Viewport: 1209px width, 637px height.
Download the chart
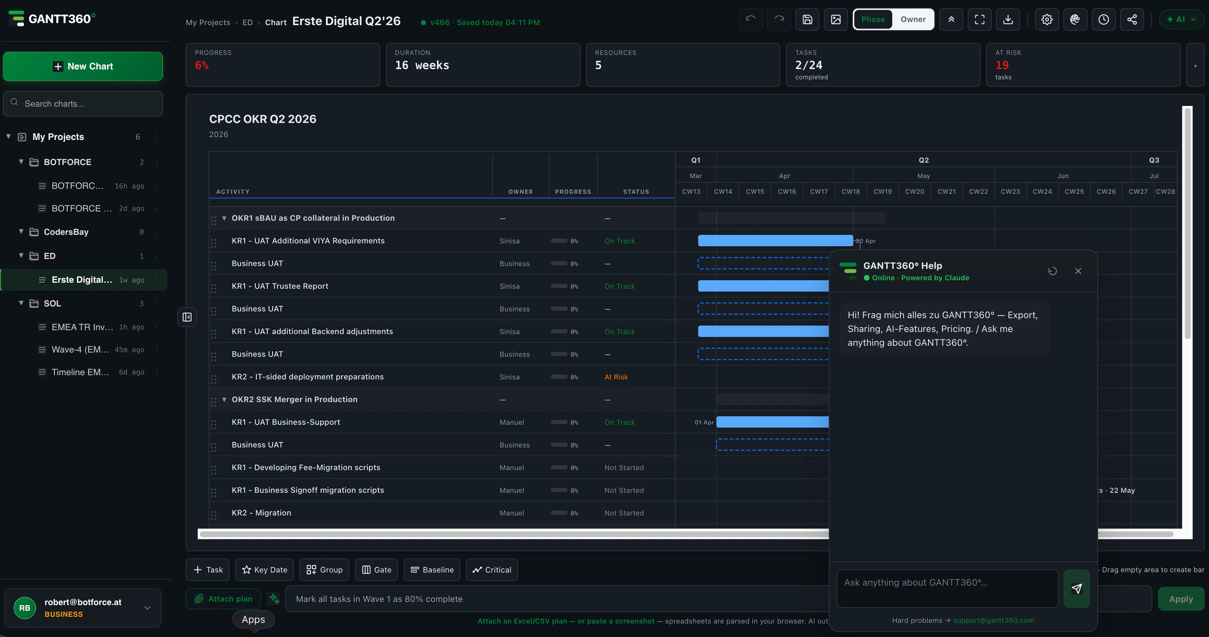click(x=1008, y=19)
